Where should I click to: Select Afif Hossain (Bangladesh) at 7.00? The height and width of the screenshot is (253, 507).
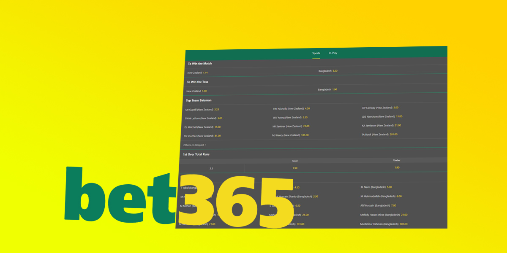pos(378,205)
